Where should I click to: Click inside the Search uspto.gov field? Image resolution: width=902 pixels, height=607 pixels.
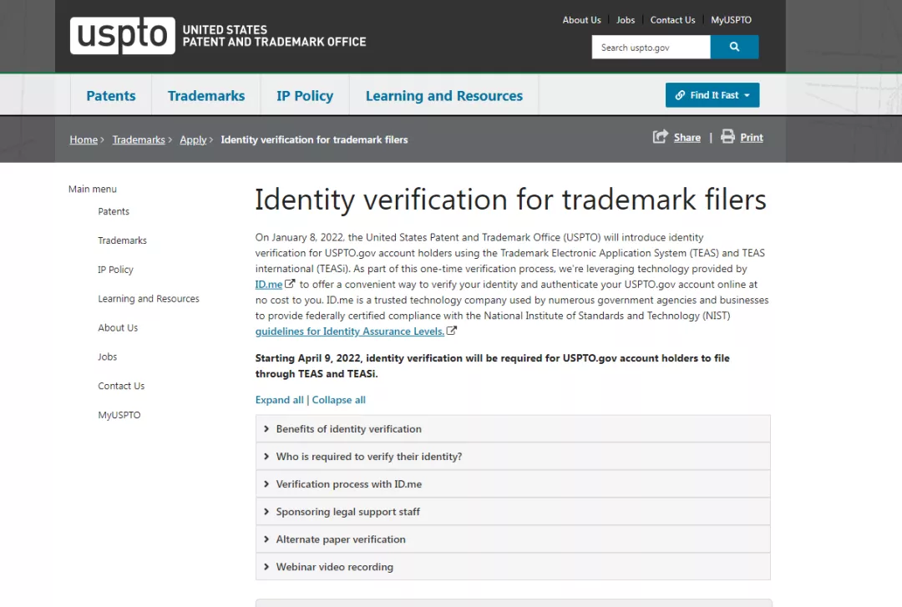(x=651, y=48)
